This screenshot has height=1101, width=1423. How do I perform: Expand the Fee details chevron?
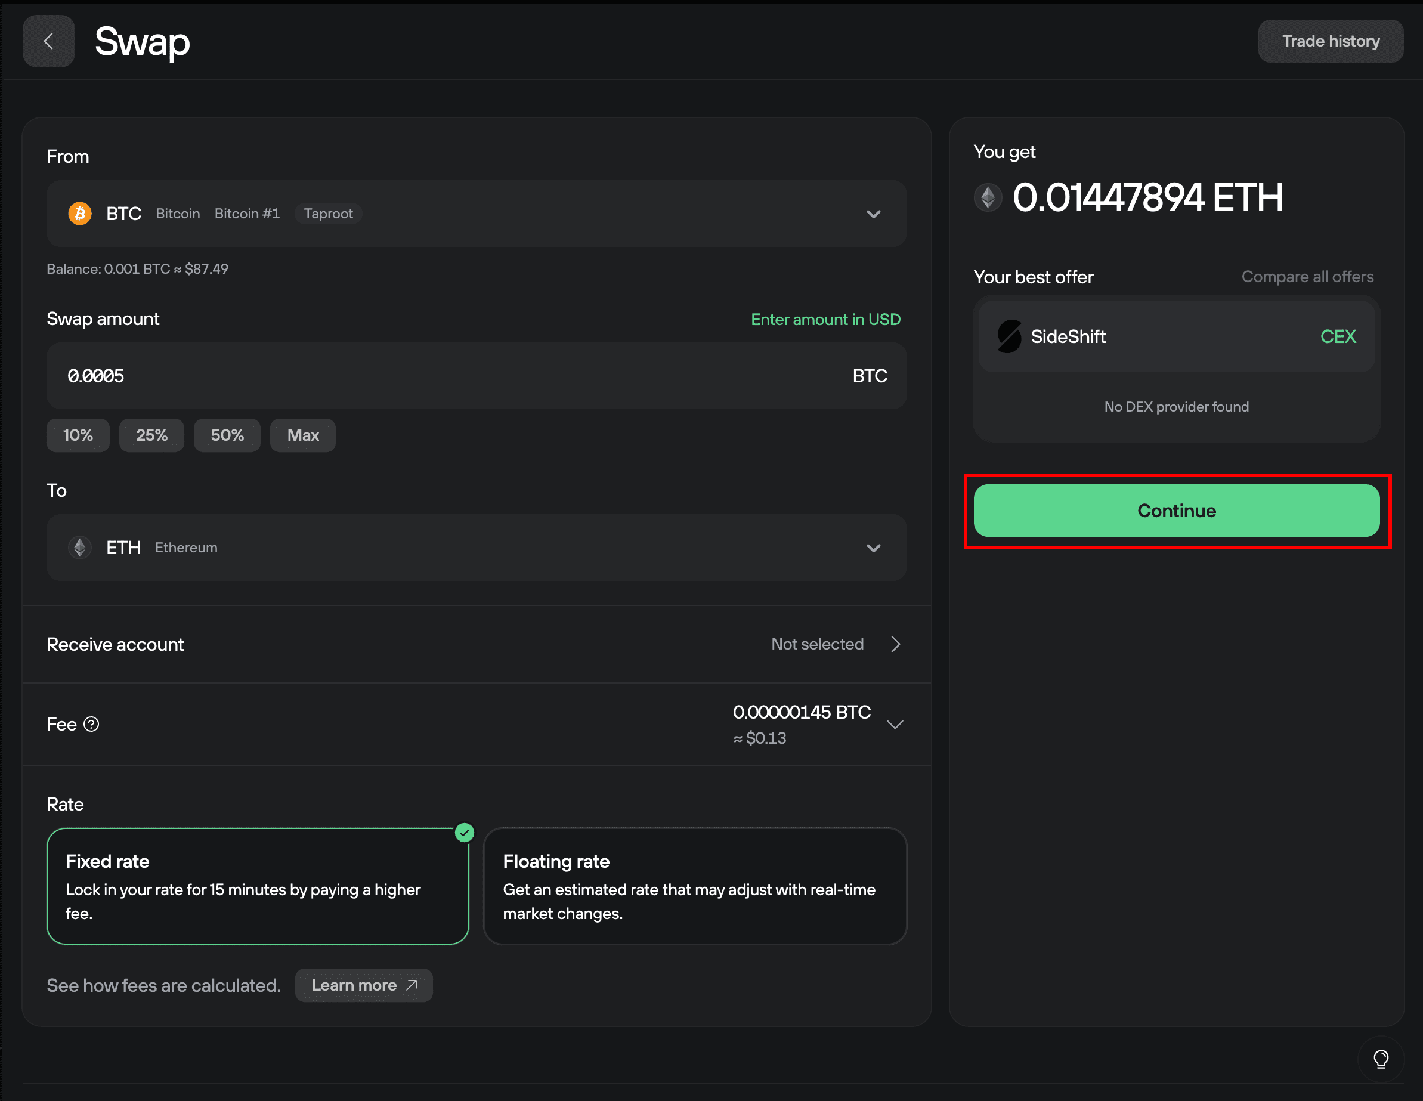click(895, 725)
